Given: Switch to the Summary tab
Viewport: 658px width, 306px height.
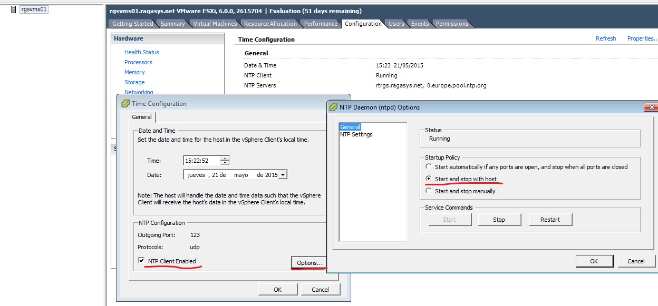Looking at the screenshot, I should [172, 23].
